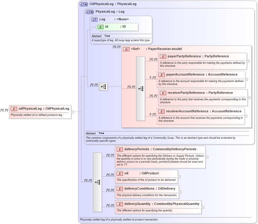258x224 pixels.
Task: Click the E icon of payerAccountReference
Action: click(162, 75)
